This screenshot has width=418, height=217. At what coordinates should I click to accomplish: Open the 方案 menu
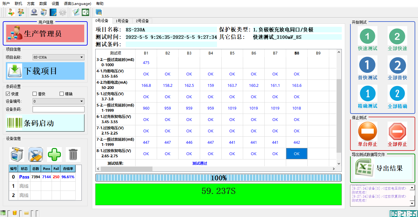coord(31,4)
